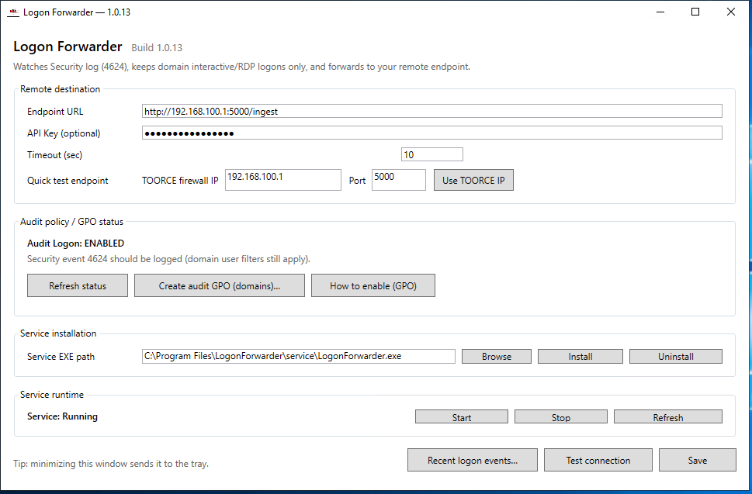
Task: Click the 'API Key (optional)' label
Action: pyautogui.click(x=64, y=133)
